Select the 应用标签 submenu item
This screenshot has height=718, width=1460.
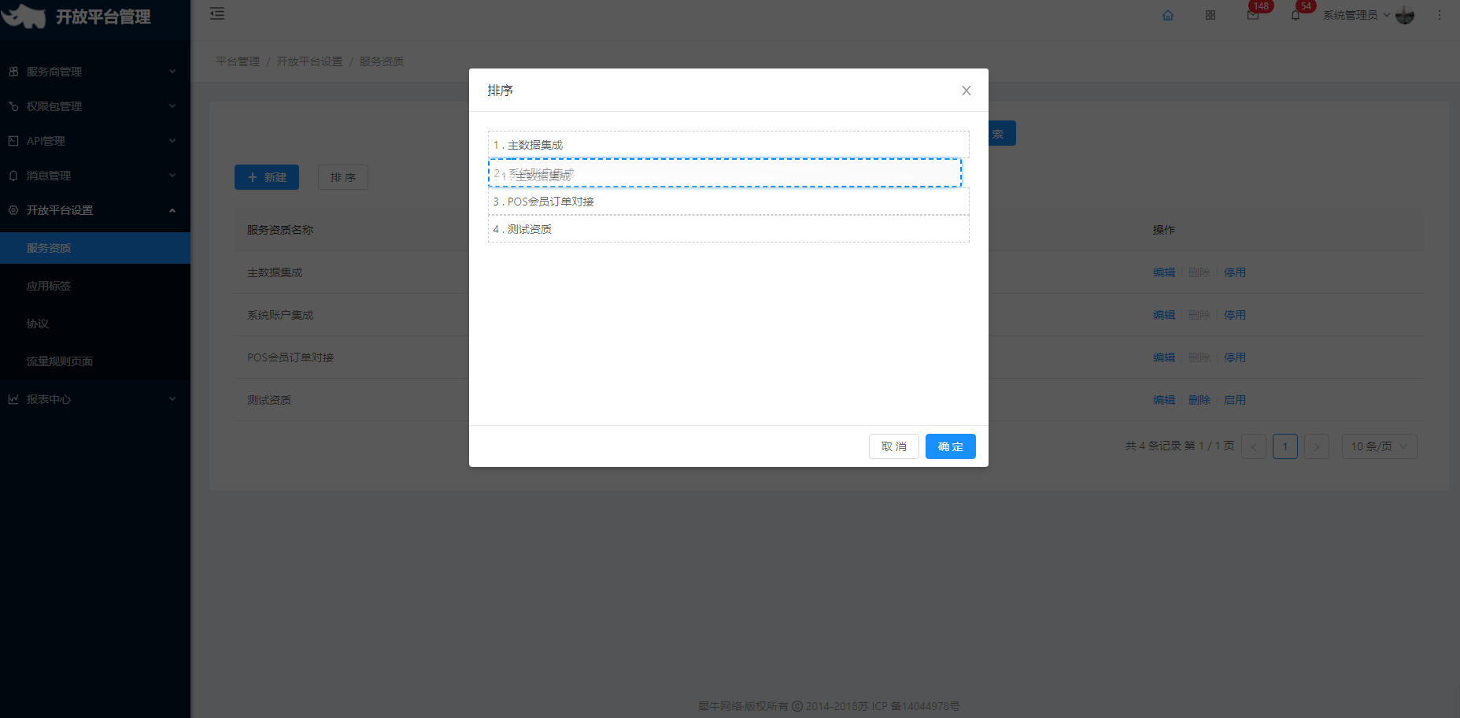click(x=95, y=286)
